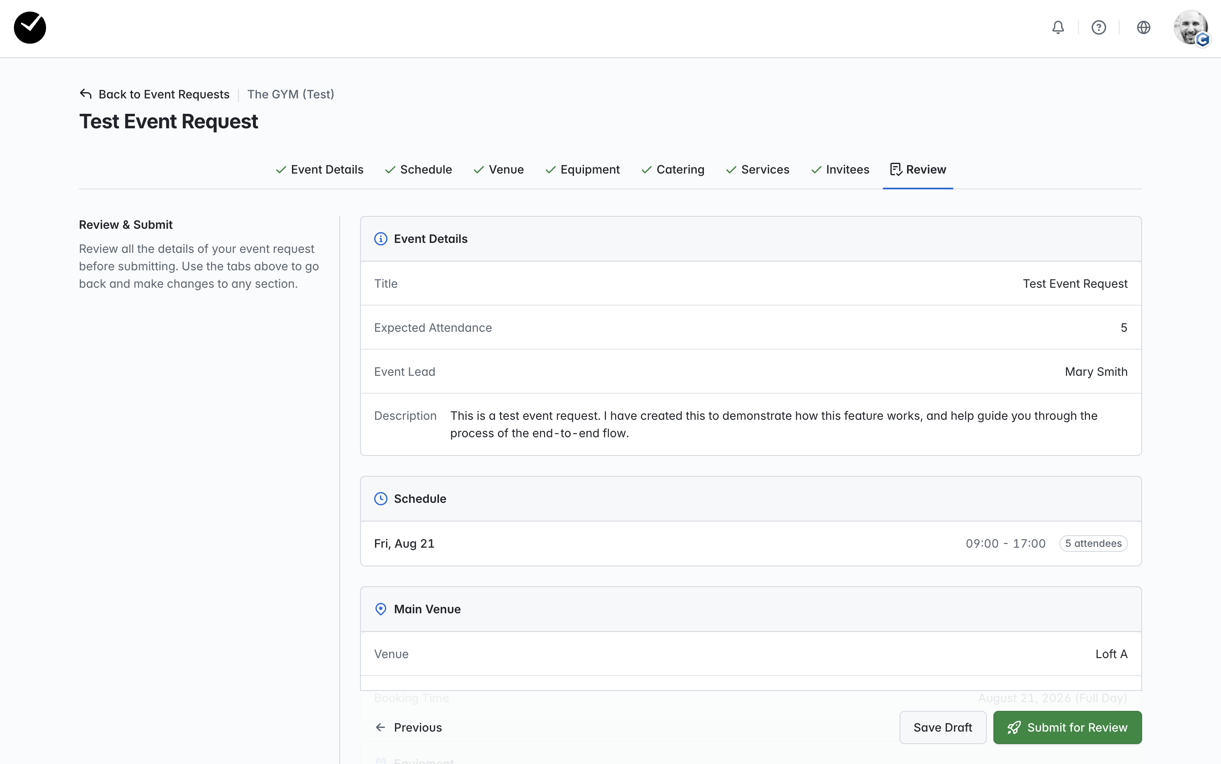Click the 'Test Event Request' page heading
The width and height of the screenshot is (1221, 764).
(x=169, y=122)
